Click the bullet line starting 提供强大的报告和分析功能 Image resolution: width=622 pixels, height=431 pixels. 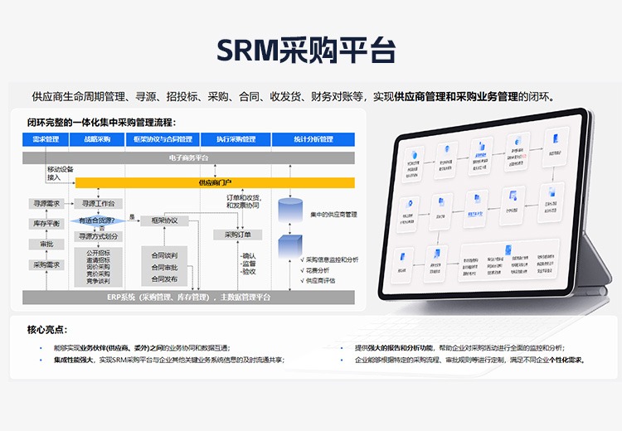click(459, 348)
